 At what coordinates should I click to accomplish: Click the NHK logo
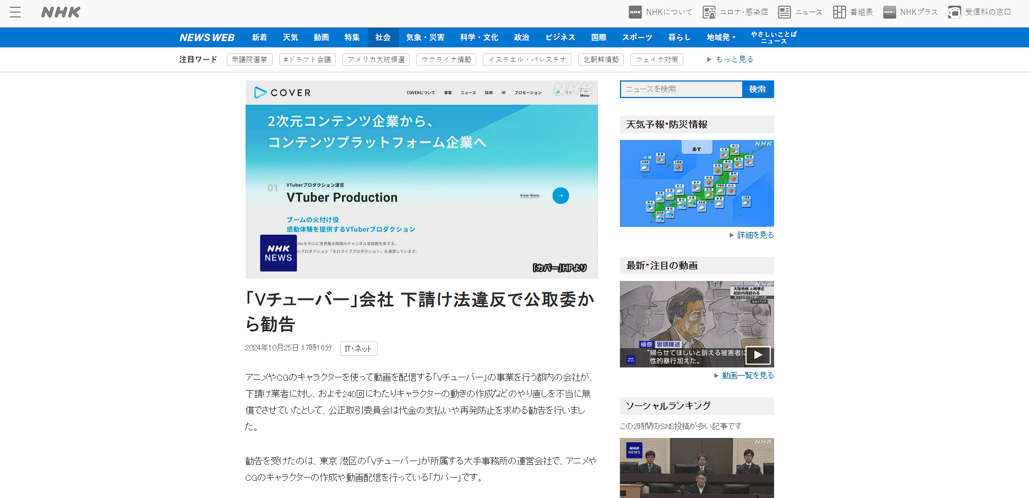61,12
